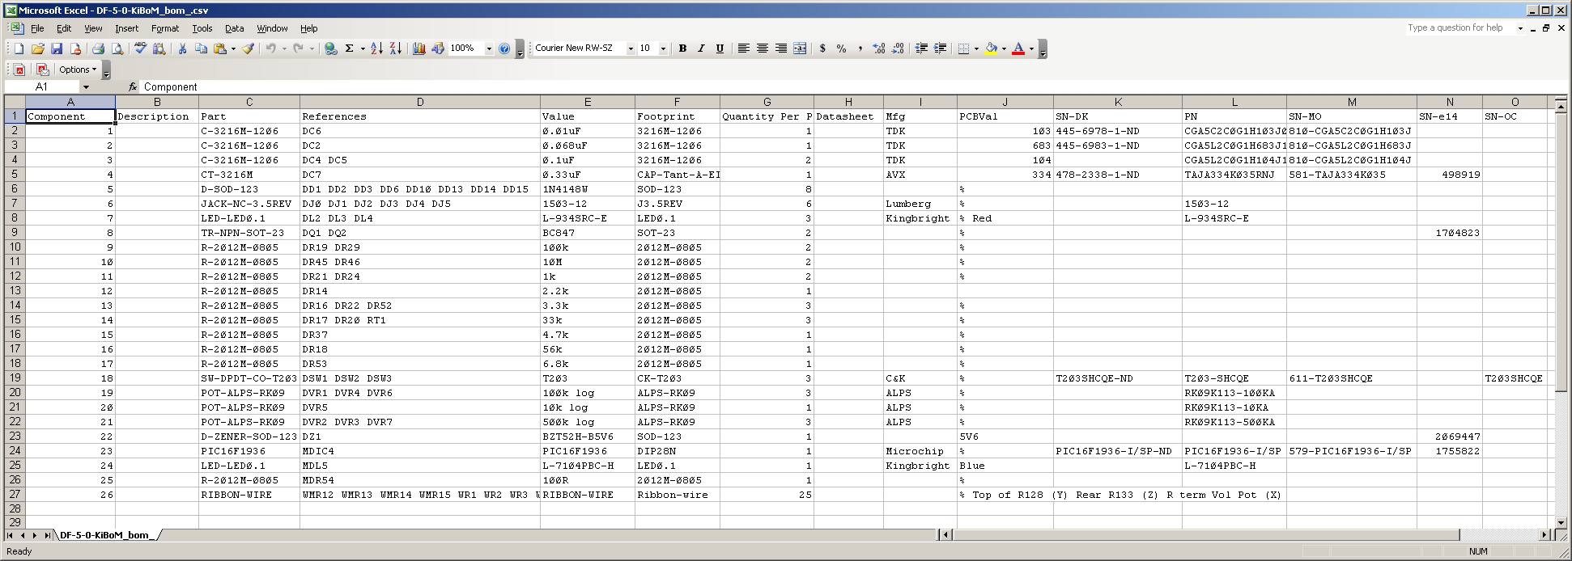Launch the Chart Wizard
The width and height of the screenshot is (1572, 561).
pos(418,49)
